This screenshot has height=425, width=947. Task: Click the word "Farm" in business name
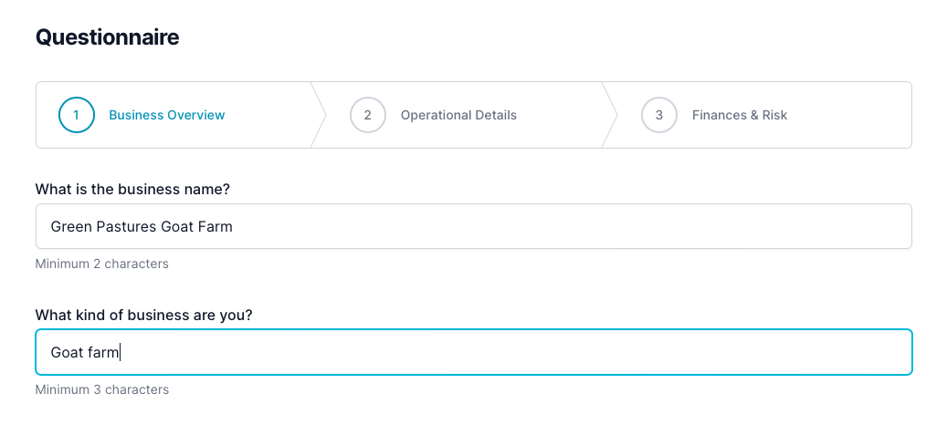215,226
